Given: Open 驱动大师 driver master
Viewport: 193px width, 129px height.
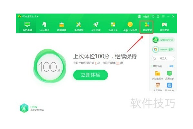Looking at the screenshot, I should click(x=170, y=87).
